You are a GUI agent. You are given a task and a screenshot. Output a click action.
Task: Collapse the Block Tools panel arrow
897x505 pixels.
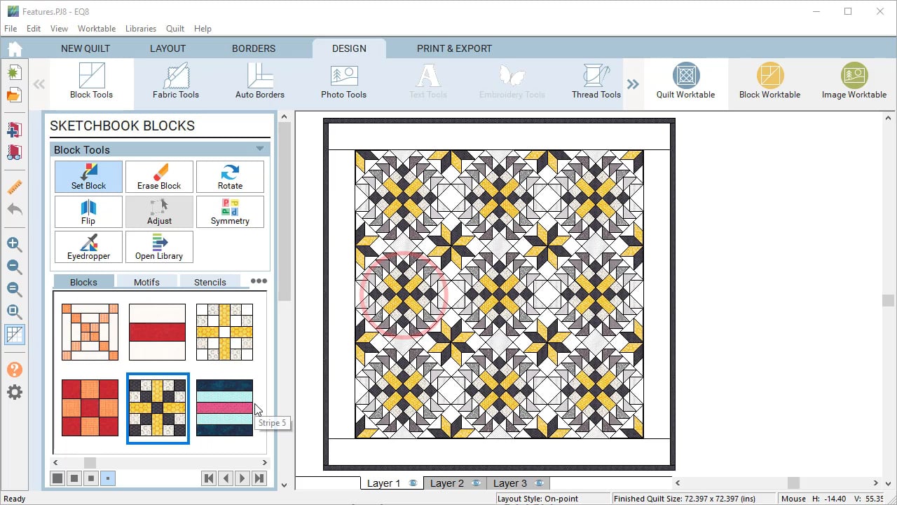point(260,149)
